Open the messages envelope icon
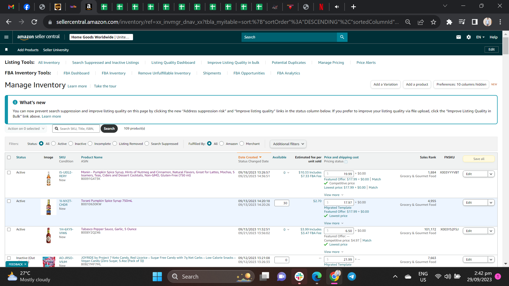This screenshot has width=509, height=286. (459, 37)
